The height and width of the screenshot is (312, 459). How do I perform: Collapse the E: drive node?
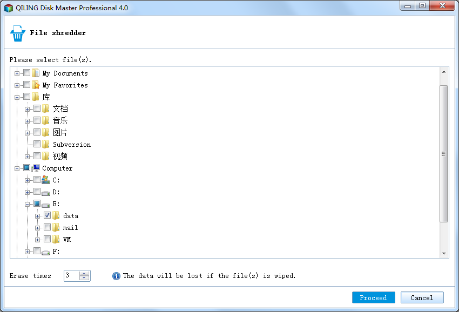click(27, 204)
